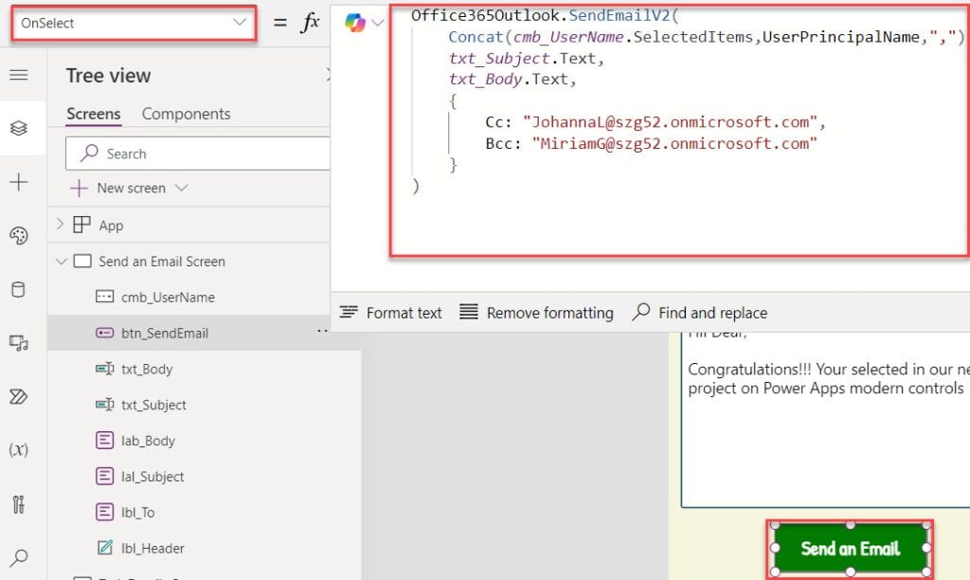Click the txt_Subject text input icon
Viewport: 970px width, 580px height.
[x=104, y=405]
